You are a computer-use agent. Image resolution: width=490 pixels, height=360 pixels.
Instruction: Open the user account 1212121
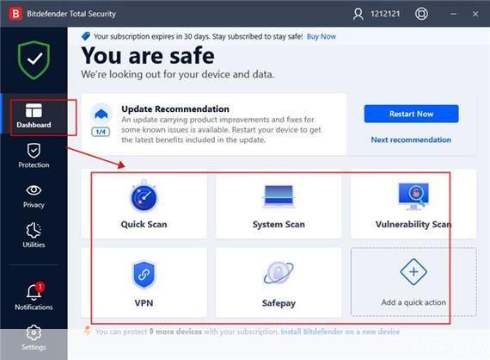[377, 14]
